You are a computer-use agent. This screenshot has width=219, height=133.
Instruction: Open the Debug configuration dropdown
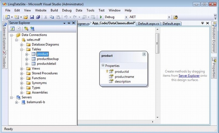(x=126, y=17)
